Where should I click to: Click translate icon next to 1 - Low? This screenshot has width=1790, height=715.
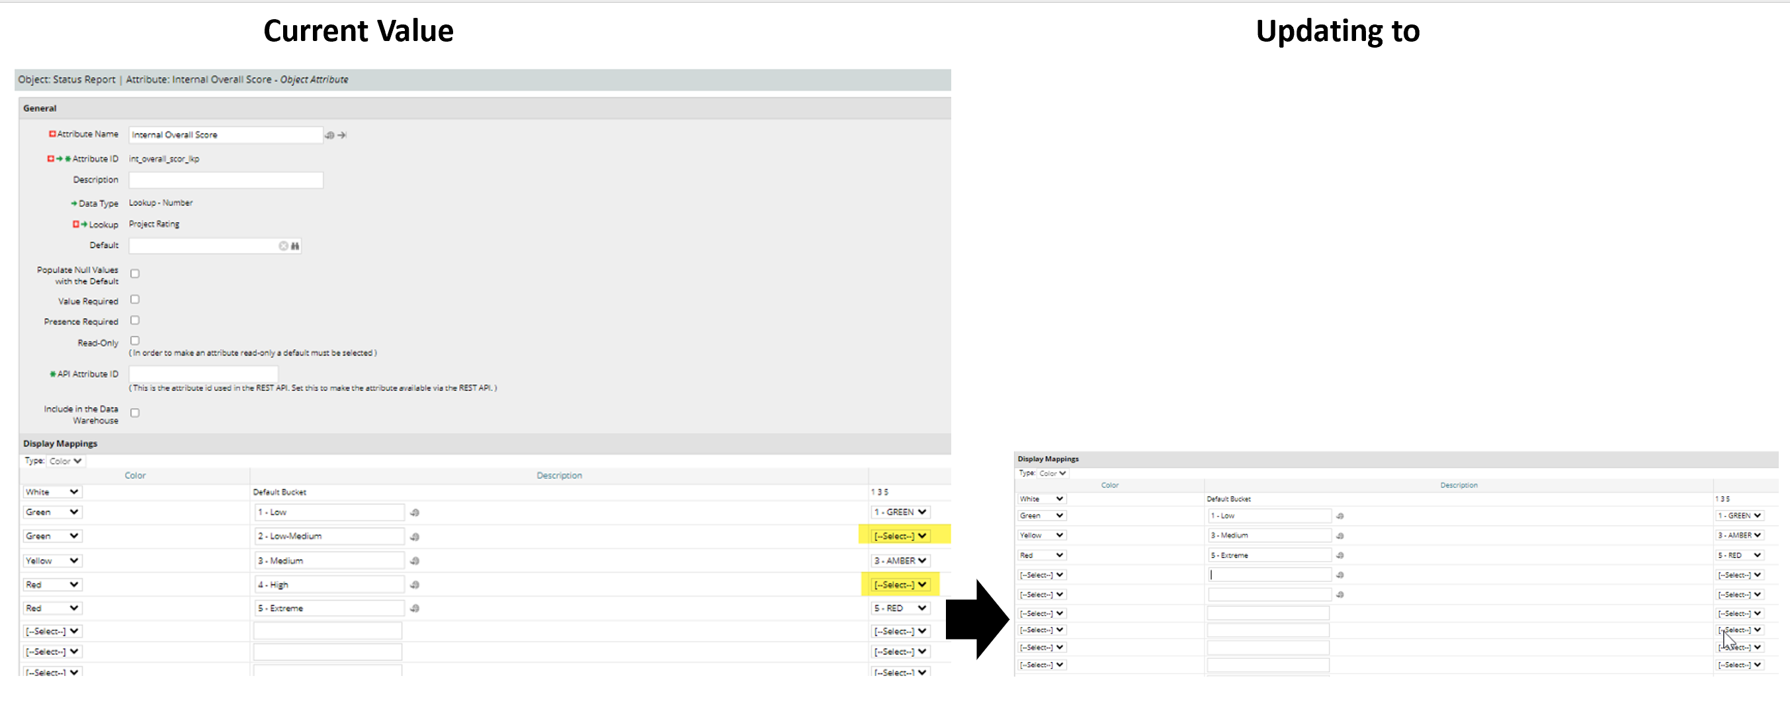tap(415, 513)
